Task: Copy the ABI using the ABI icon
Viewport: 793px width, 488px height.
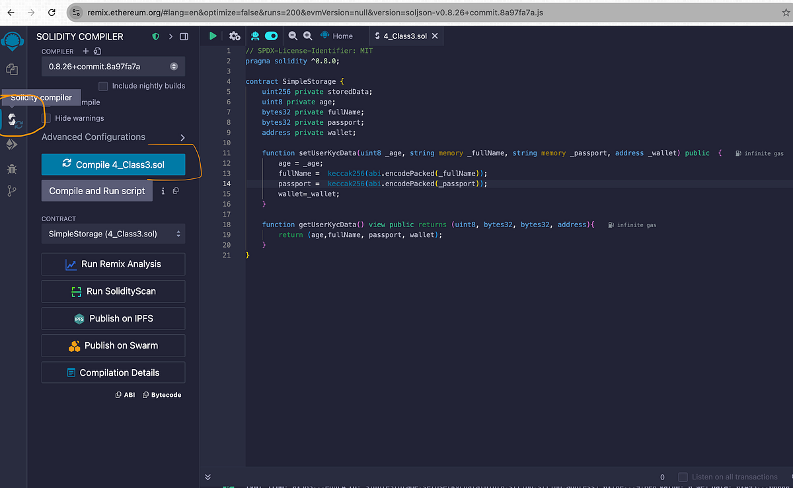Action: point(124,394)
